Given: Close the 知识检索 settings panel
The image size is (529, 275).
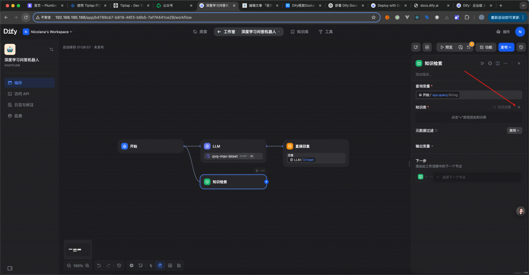Looking at the screenshot, I should tap(519, 63).
